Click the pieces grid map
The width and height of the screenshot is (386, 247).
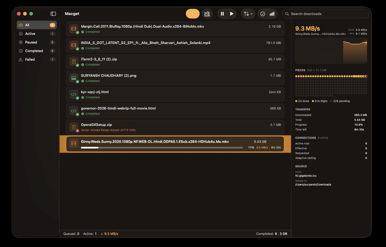click(x=331, y=86)
